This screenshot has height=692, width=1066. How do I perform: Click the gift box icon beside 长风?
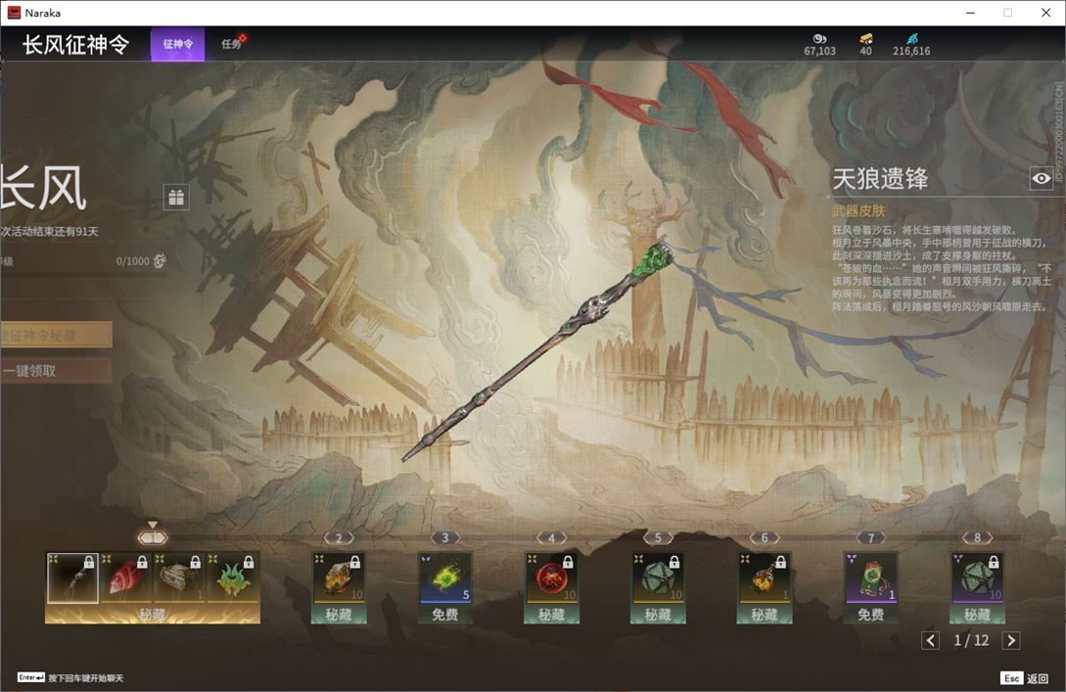176,197
